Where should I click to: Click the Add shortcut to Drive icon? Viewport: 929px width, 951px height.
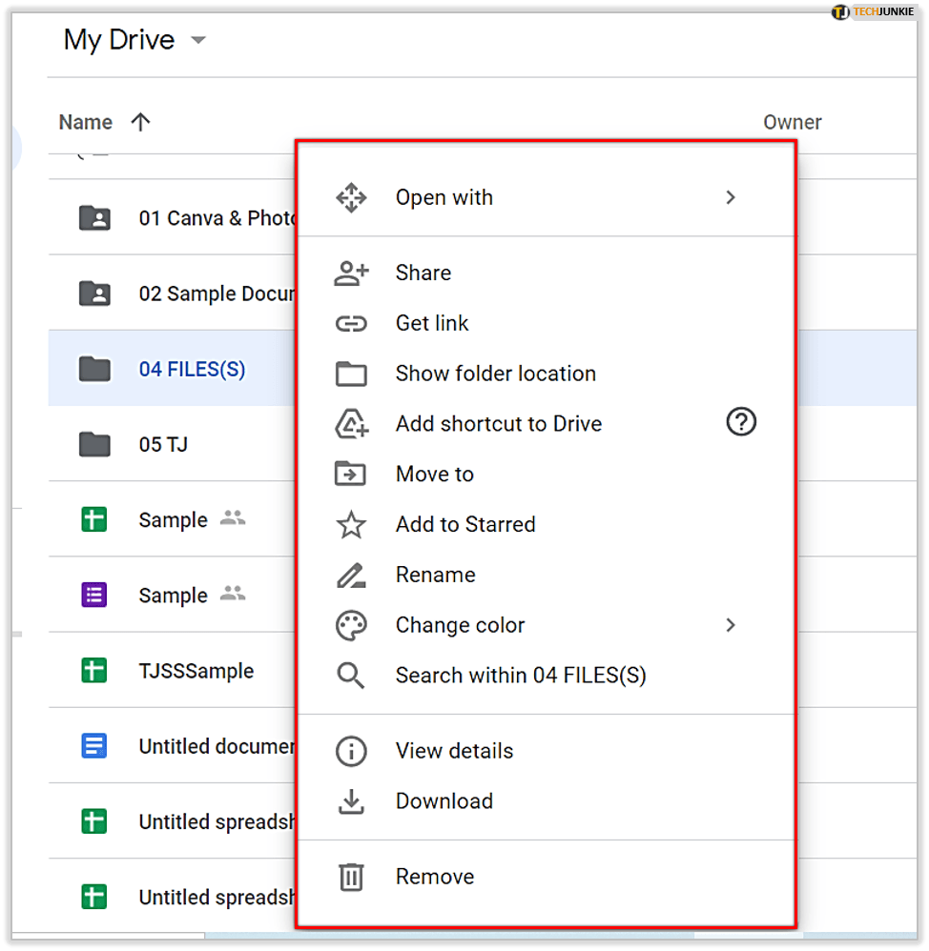[x=351, y=424]
